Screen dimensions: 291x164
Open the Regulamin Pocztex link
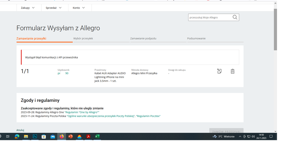pyautogui.click(x=148, y=116)
